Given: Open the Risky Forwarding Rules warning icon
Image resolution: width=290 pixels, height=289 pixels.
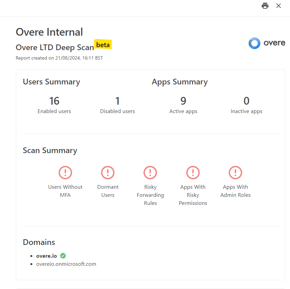Looking at the screenshot, I should pyautogui.click(x=150, y=173).
